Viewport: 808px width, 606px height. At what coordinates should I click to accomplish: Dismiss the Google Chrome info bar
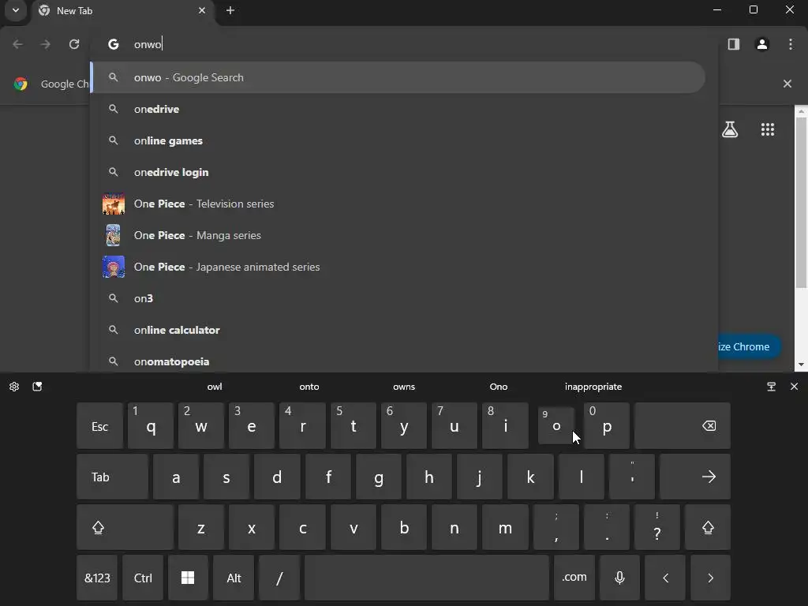[x=787, y=84]
